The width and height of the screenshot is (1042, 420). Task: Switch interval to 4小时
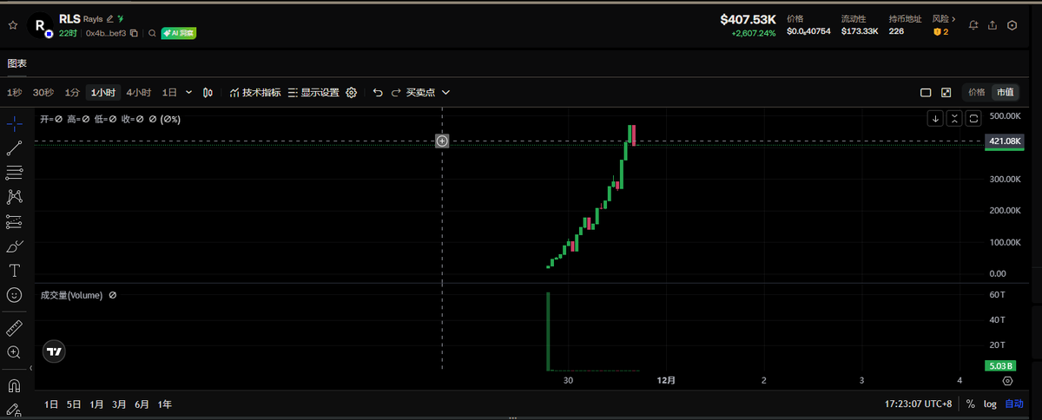point(138,92)
